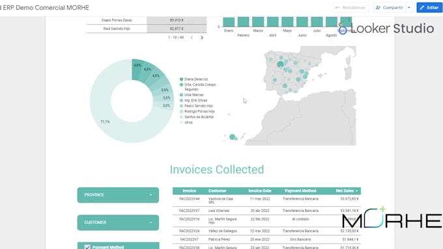Select invoice FAC2022V7 cell
443x249 pixels.
(190, 239)
